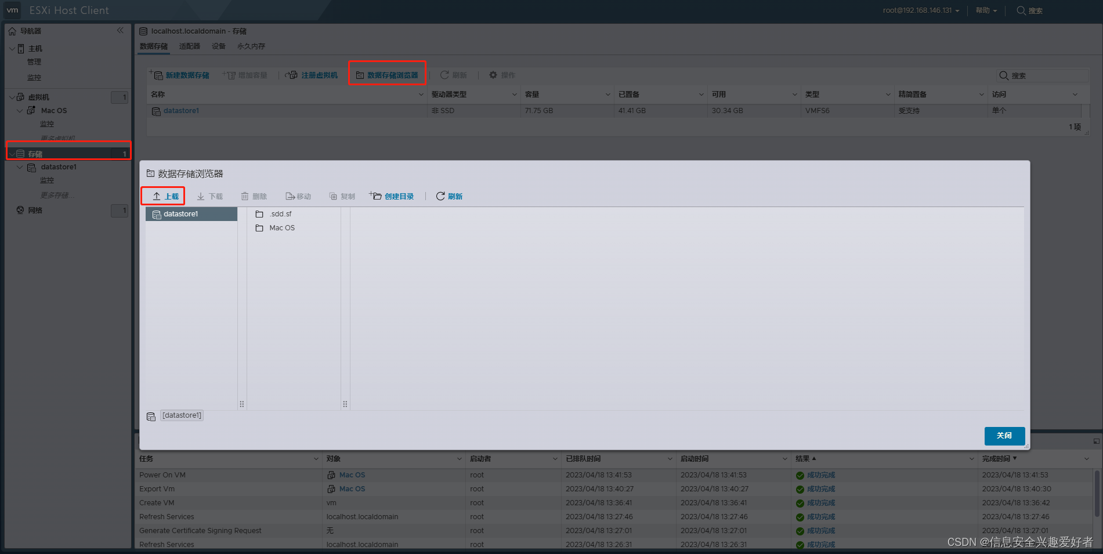Open Capacity column dropdown
The image size is (1103, 554).
tap(608, 95)
